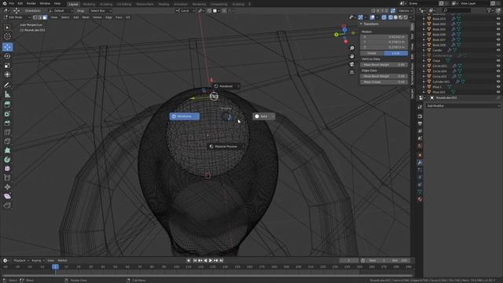This screenshot has width=503, height=283.
Task: Hide Chest object in outliner
Action: (498, 61)
